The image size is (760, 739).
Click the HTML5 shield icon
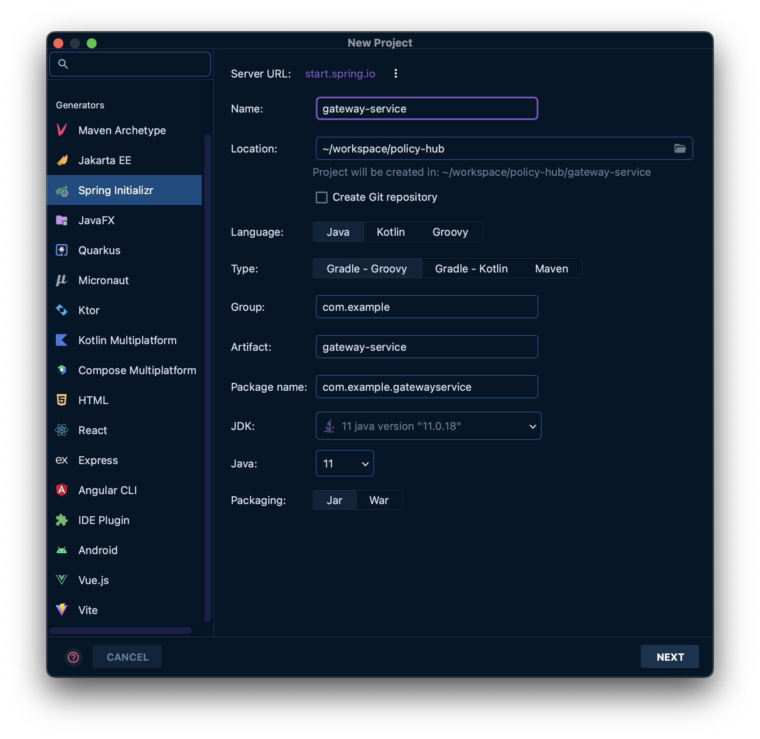pyautogui.click(x=62, y=400)
